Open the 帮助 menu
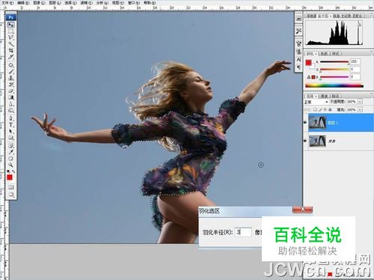This screenshot has height=280, width=374. [x=150, y=3]
